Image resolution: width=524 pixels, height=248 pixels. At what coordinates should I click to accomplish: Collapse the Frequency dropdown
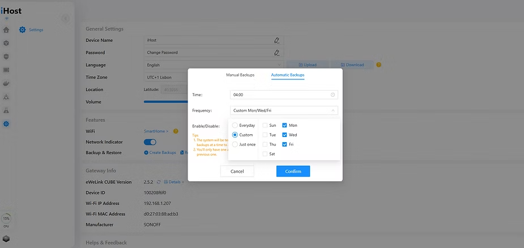(333, 110)
